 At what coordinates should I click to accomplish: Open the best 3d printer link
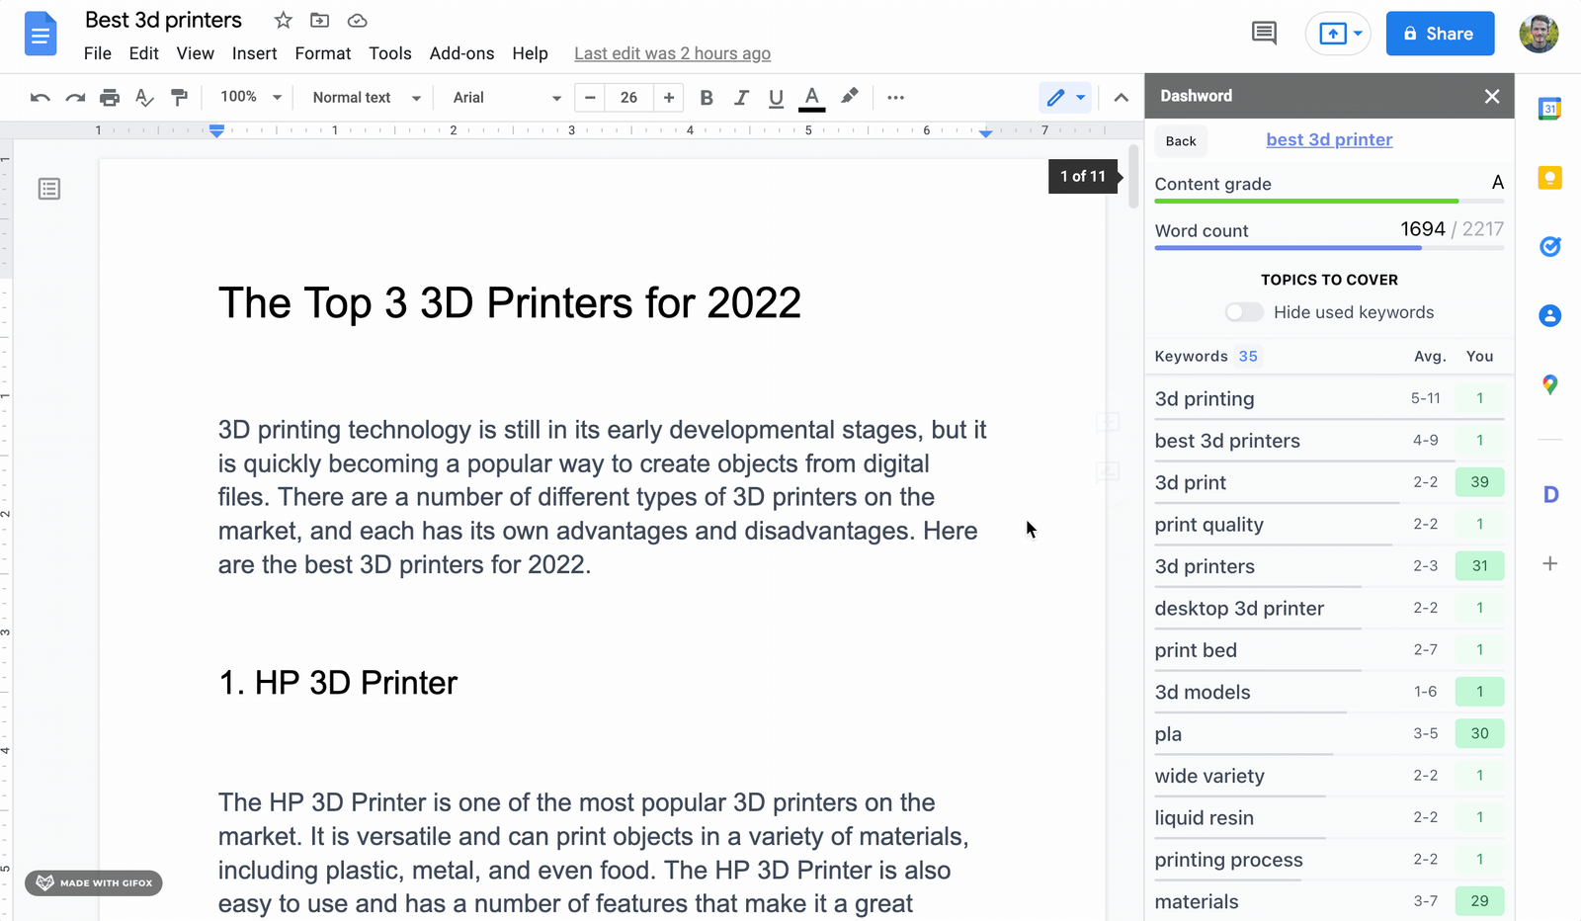click(1329, 139)
